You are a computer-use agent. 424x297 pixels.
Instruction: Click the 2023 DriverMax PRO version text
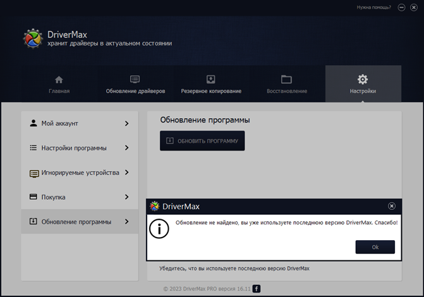click(207, 289)
